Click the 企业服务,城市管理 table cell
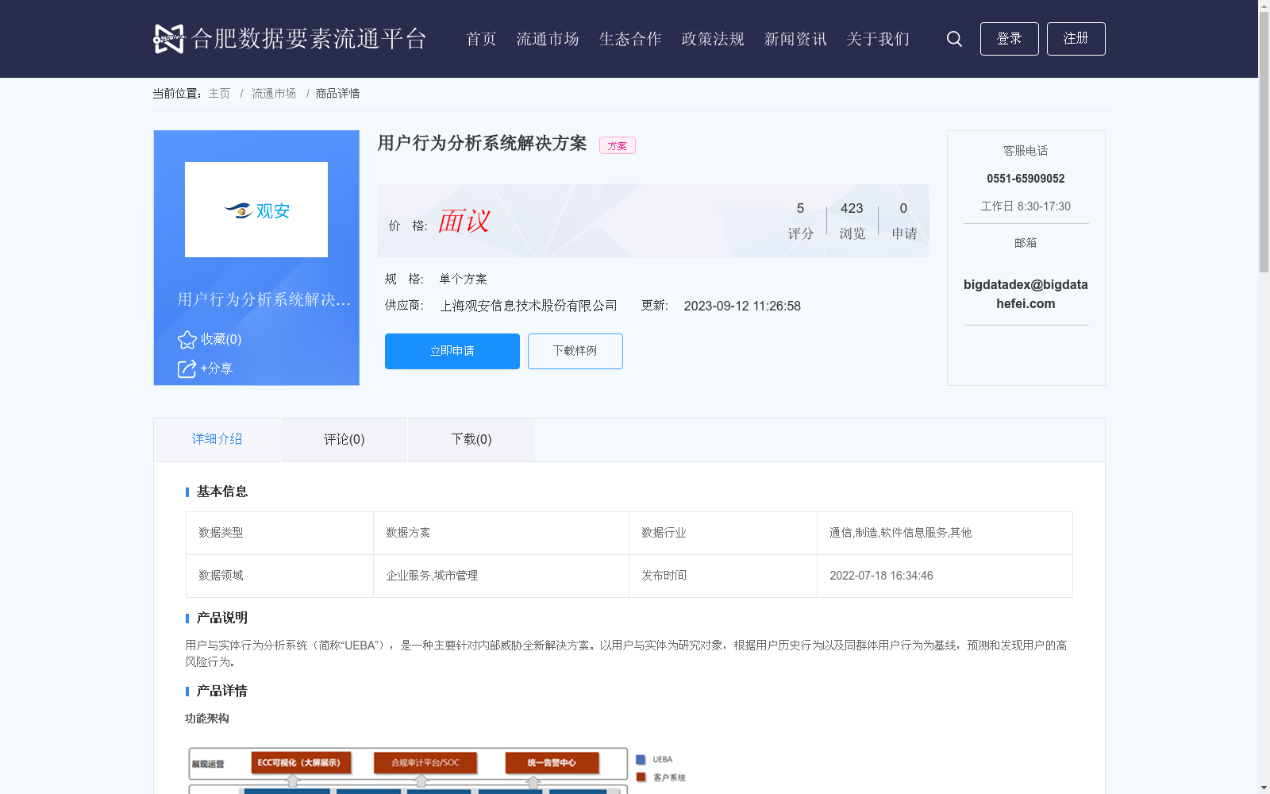The width and height of the screenshot is (1270, 794). pyautogui.click(x=501, y=576)
